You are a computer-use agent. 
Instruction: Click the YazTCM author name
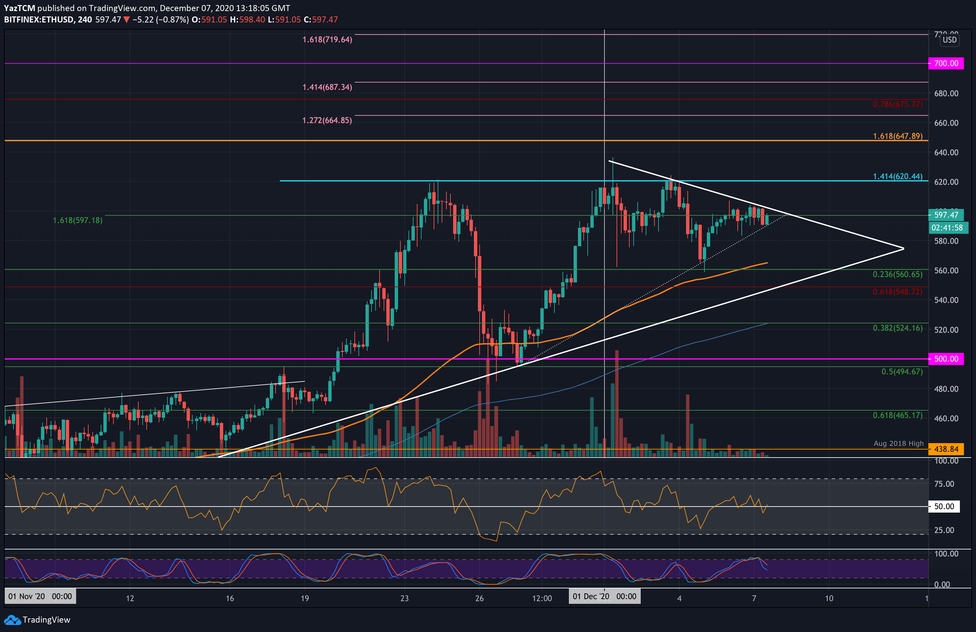pos(19,8)
